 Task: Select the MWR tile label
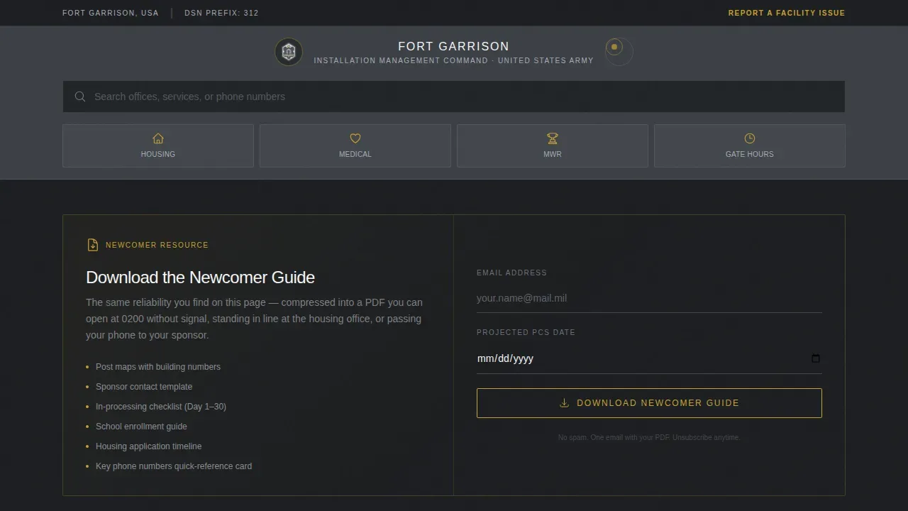point(553,154)
